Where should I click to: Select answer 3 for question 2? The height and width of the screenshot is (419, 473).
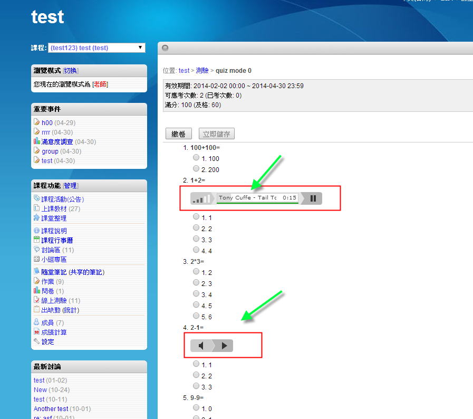(x=196, y=239)
